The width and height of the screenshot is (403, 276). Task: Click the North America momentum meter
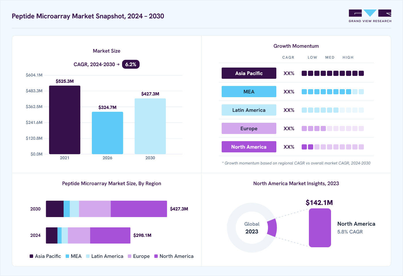coord(333,147)
